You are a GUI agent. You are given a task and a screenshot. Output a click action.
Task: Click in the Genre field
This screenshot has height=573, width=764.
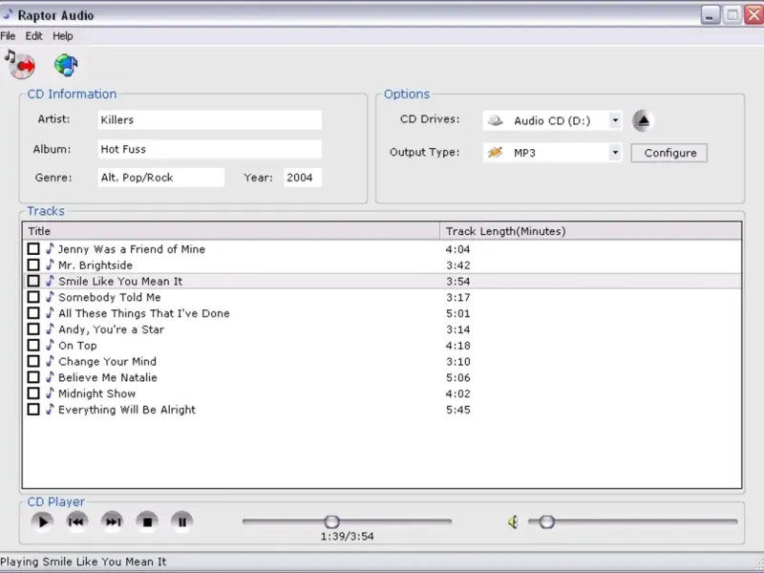tap(160, 178)
